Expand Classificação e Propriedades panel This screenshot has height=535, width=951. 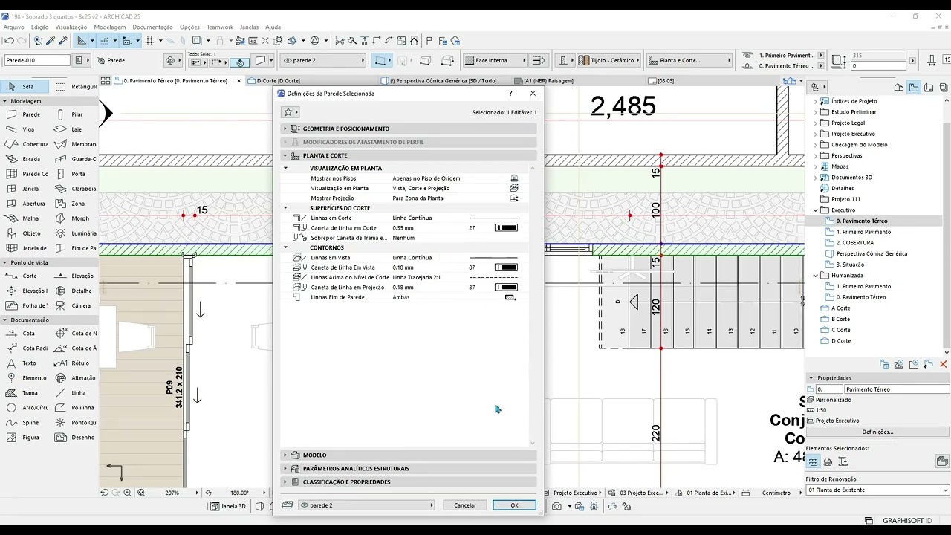pos(409,481)
